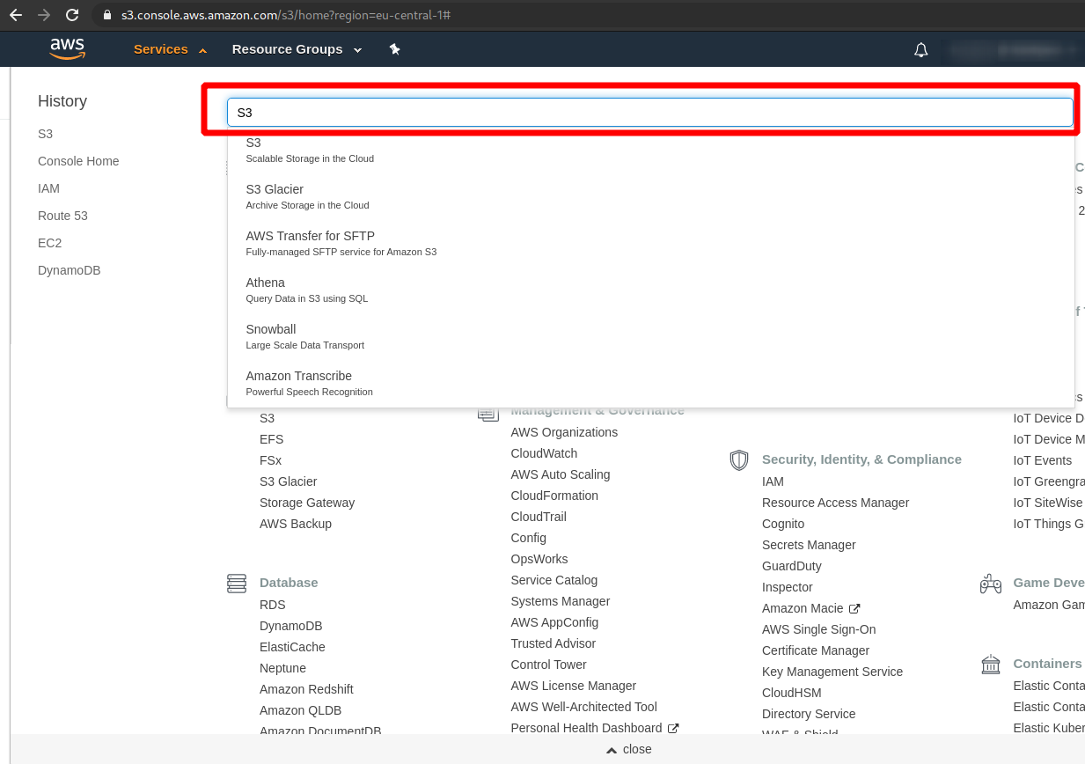Screen dimensions: 1085x764
Task: Click external link icon beside Amazon Macie
Action: (854, 608)
